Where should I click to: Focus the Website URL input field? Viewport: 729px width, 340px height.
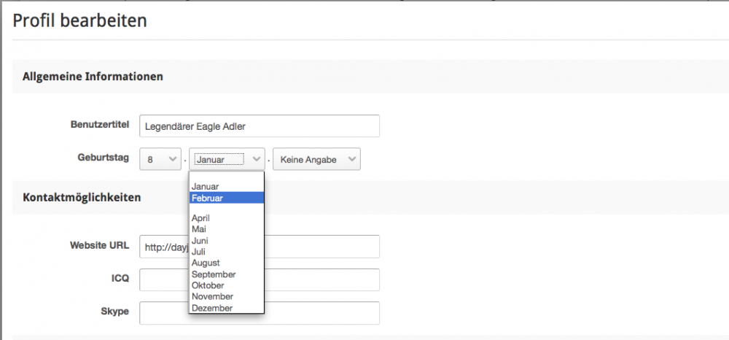click(x=321, y=247)
